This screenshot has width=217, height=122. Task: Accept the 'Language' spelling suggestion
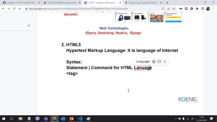pos(143,61)
